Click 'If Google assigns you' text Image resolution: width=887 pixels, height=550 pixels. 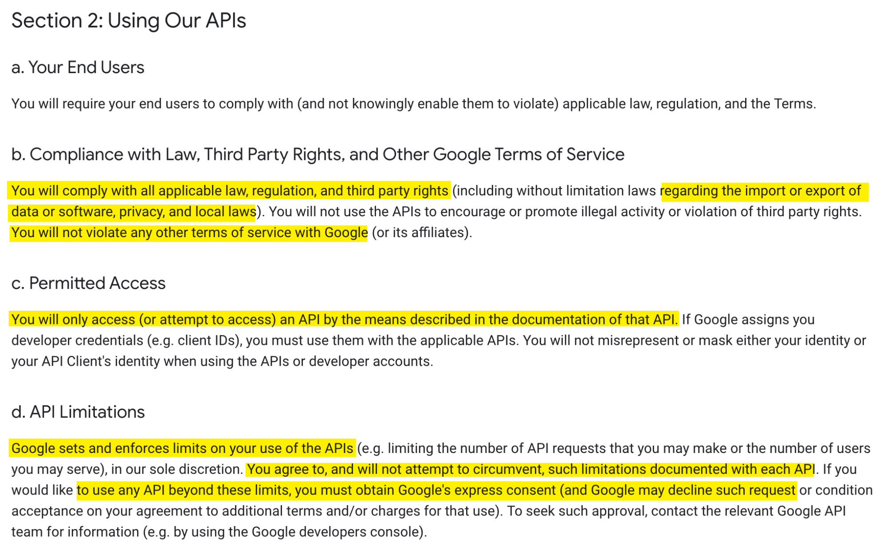click(x=748, y=320)
